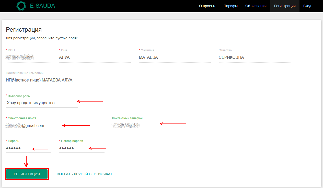Expand the Выберите роль dropdown
323x188 pixels.
[42, 103]
